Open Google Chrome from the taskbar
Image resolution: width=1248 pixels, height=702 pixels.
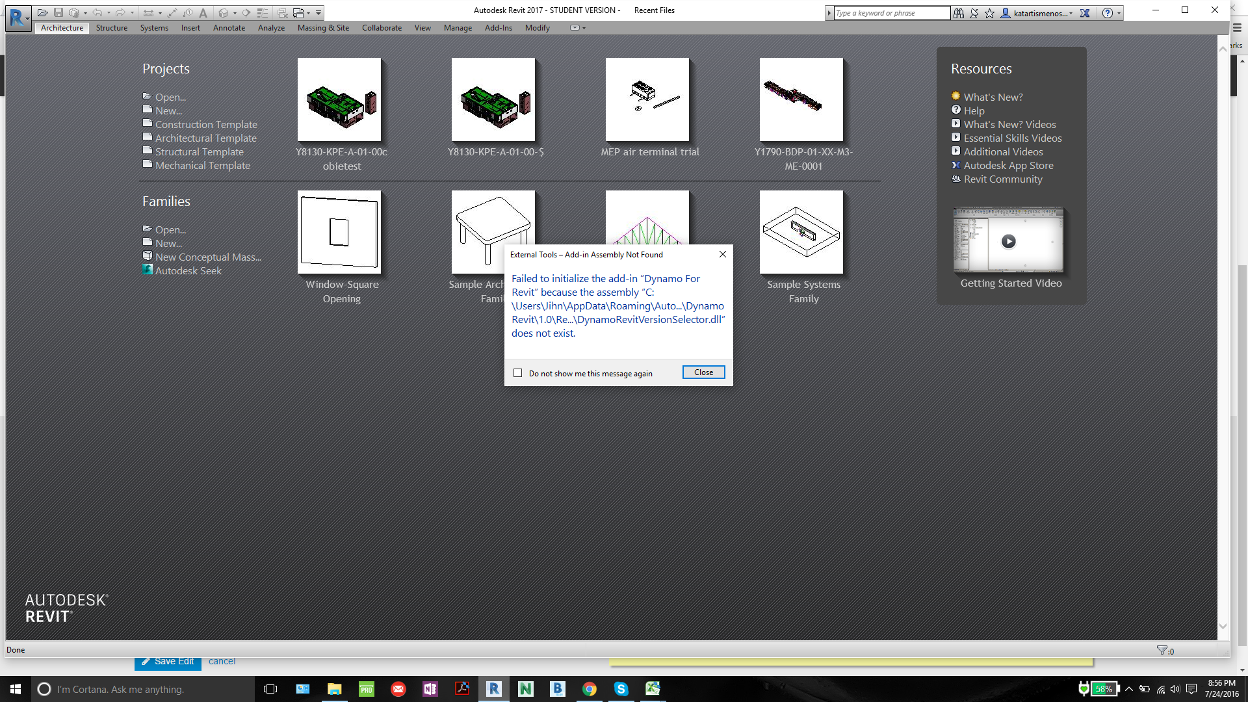point(590,689)
